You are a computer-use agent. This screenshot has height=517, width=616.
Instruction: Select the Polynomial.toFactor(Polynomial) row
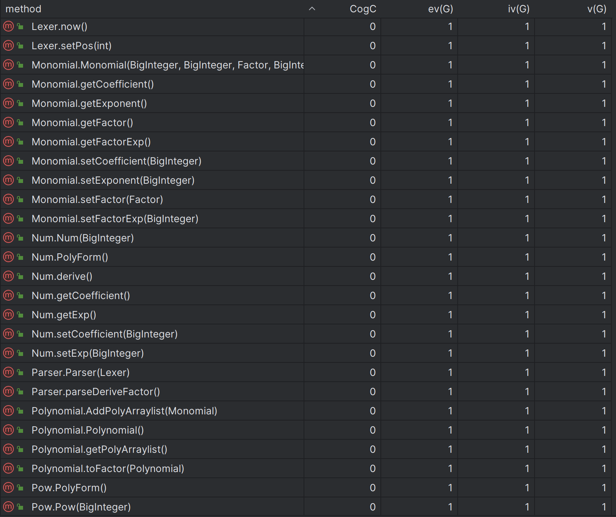(x=306, y=469)
